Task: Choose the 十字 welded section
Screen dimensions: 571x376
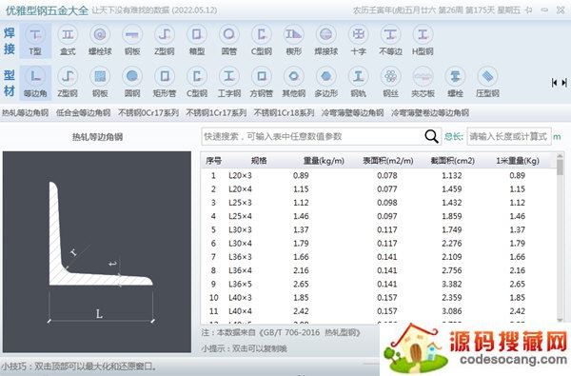Action: click(x=359, y=40)
